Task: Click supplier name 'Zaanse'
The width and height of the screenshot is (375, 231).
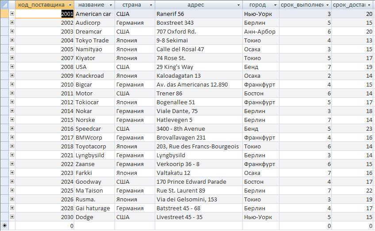Action: (85, 164)
